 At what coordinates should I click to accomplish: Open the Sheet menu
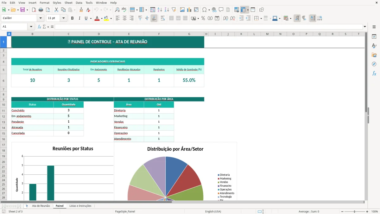pyautogui.click(x=68, y=3)
